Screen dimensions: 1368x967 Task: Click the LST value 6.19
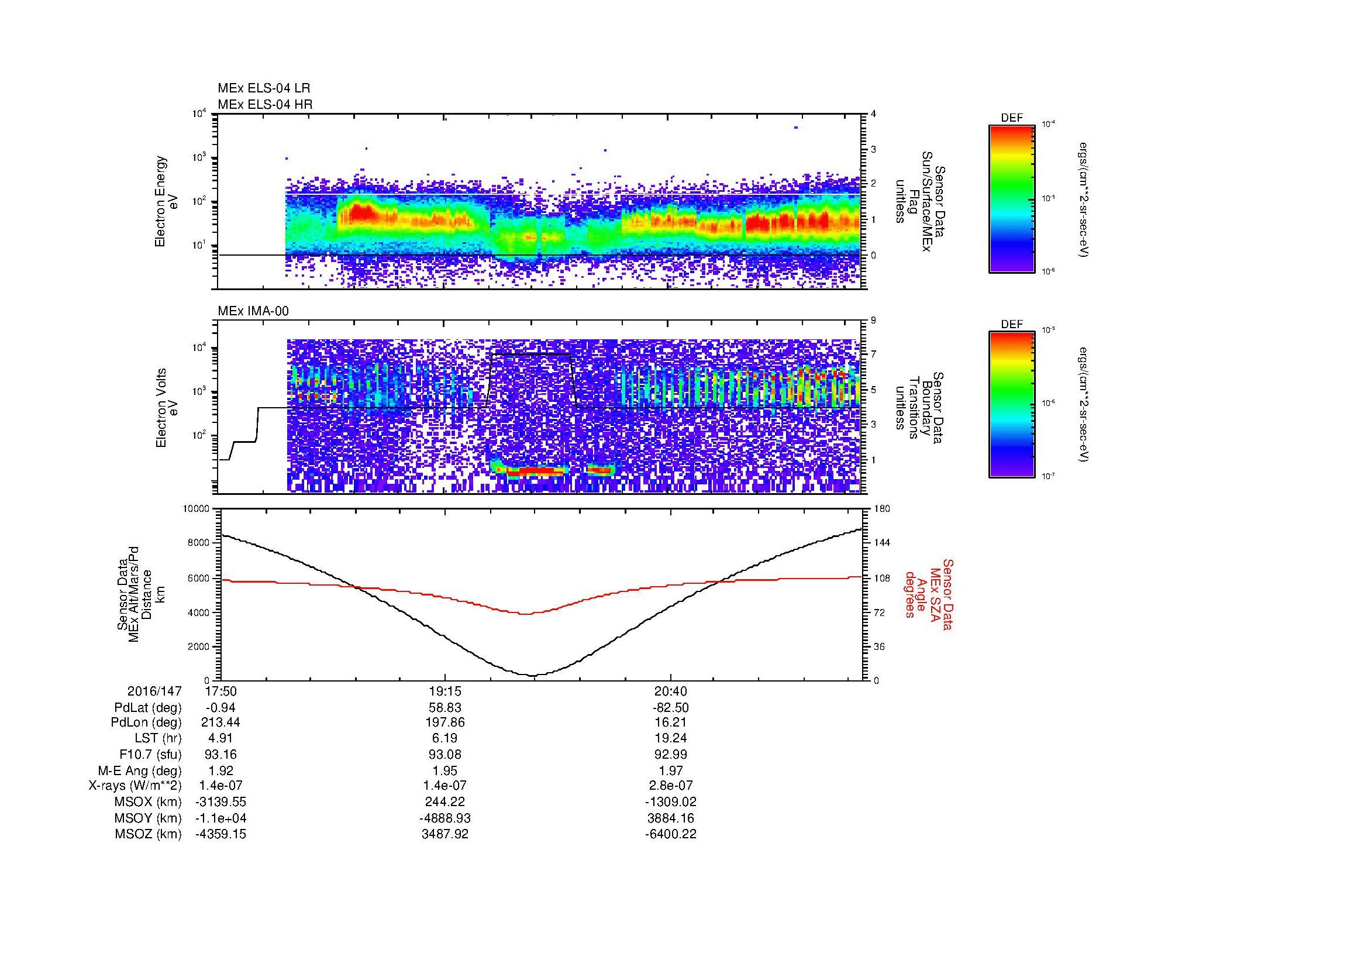click(444, 739)
